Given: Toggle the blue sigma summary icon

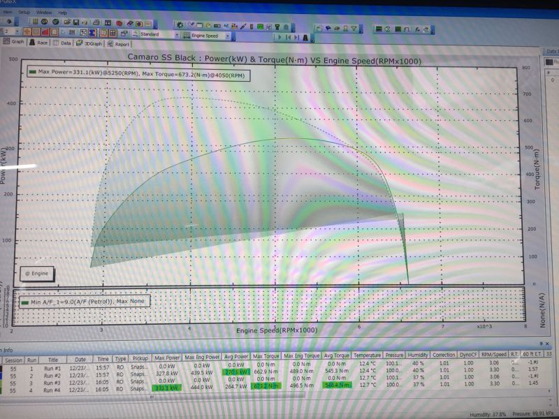Looking at the screenshot, I should coord(93,33).
